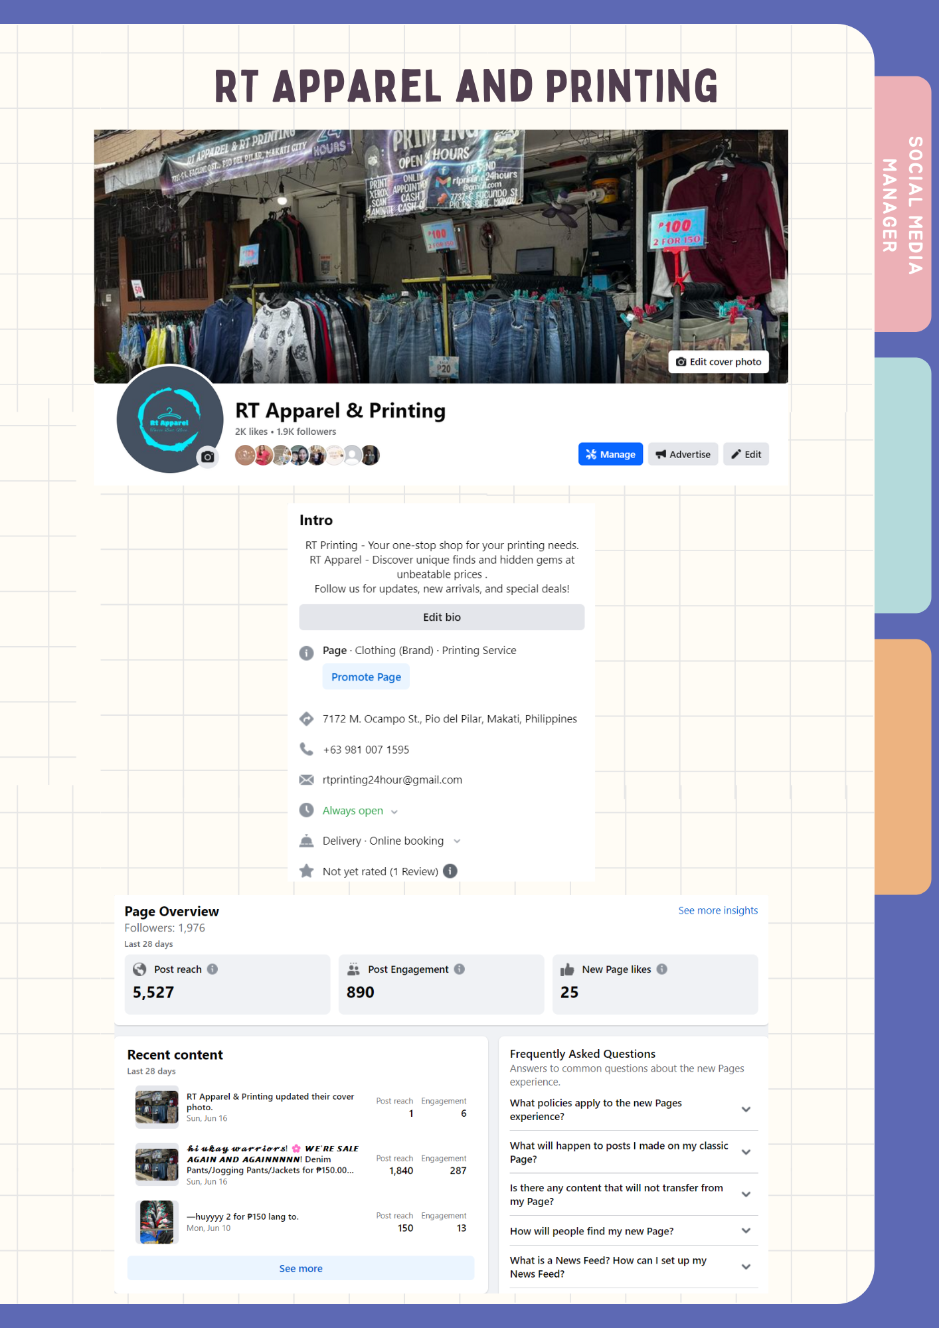Click the first follower avatar
939x1328 pixels.
click(245, 455)
